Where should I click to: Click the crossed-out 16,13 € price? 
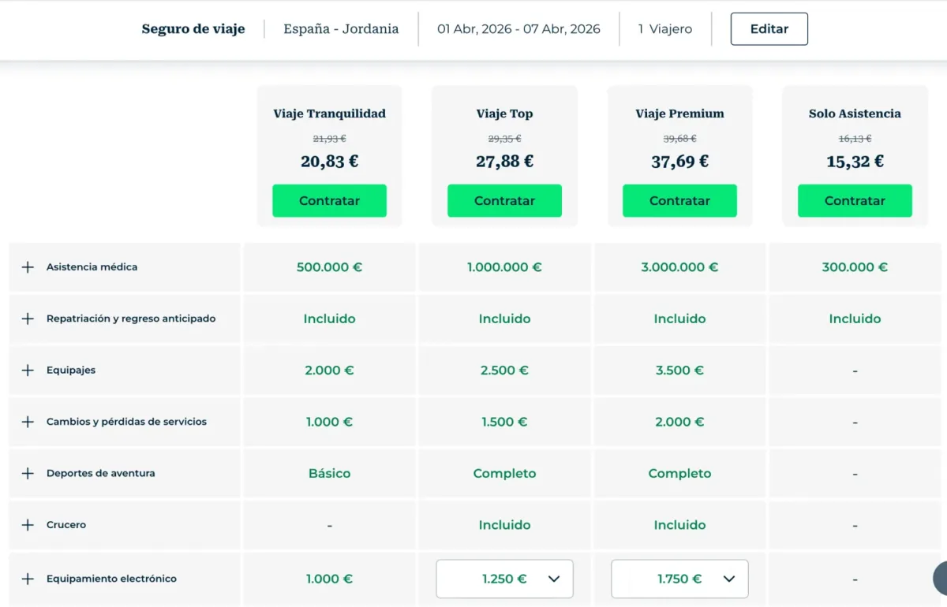[x=855, y=139]
